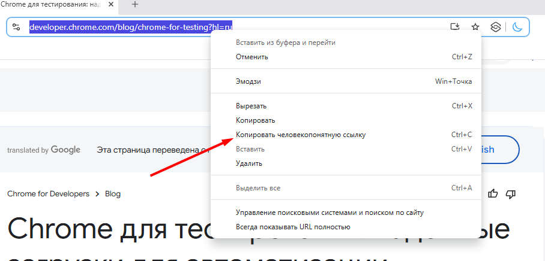The width and height of the screenshot is (545, 261).
Task: Choose 'Вставить' in context menu
Action: point(346,149)
